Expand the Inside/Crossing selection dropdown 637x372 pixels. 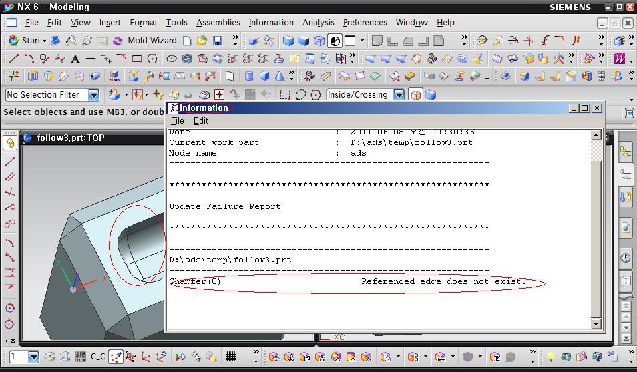399,95
